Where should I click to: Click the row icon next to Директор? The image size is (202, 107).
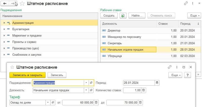coord(104,30)
